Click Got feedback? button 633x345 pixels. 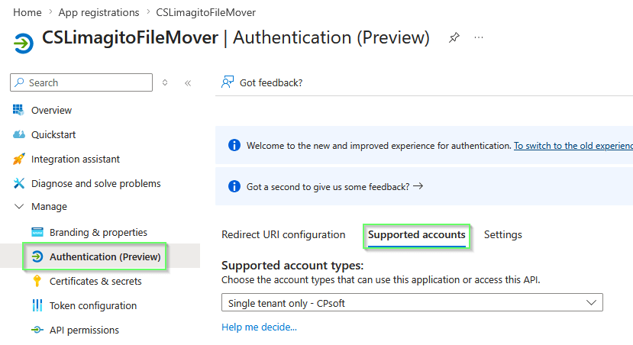(262, 82)
